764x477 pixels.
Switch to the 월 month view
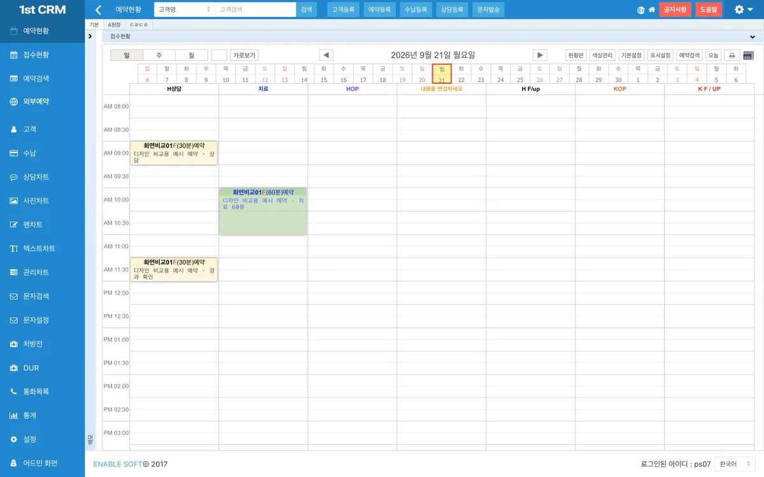[192, 55]
